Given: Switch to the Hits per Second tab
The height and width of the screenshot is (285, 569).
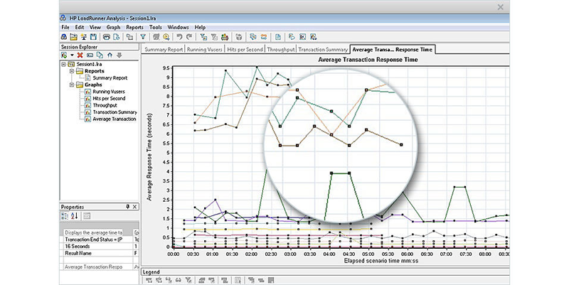Looking at the screenshot, I should click(245, 50).
